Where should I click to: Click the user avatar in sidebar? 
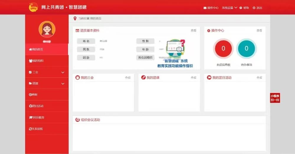47,29
